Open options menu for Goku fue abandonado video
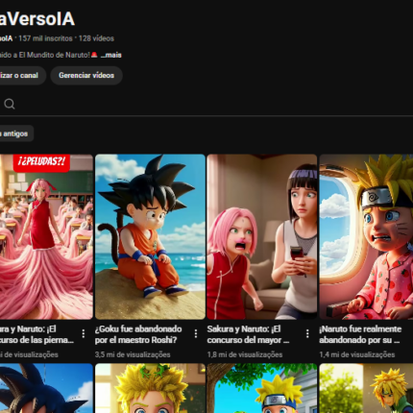Viewport: 413px width, 413px height. [x=196, y=334]
